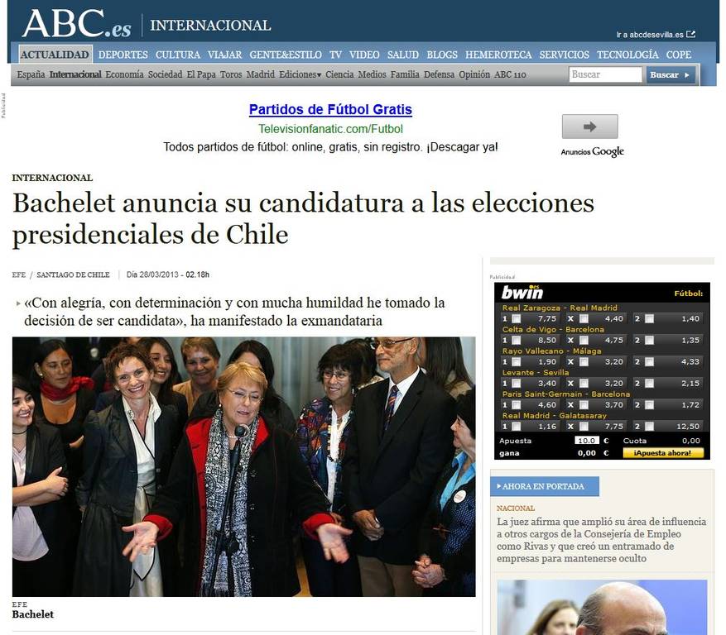The height and width of the screenshot is (635, 726).
Task: Open Partidos de Fútbol Gratis link
Action: [330, 110]
